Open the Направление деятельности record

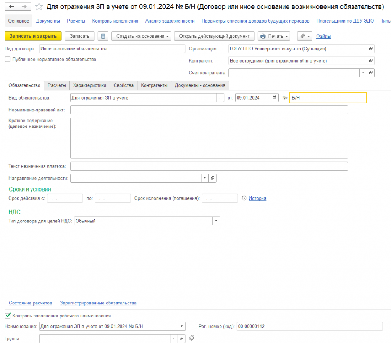click(212, 178)
